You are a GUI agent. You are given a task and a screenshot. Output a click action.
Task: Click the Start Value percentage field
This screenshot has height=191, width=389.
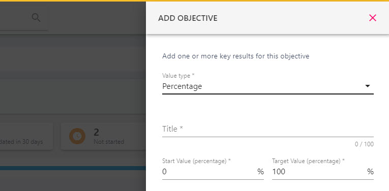coord(213,172)
